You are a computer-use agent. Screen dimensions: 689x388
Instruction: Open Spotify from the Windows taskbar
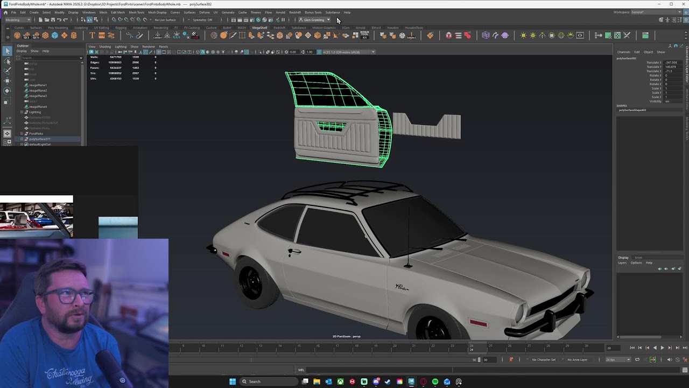pos(435,382)
